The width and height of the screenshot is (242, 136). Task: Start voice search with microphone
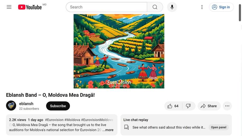tap(172, 7)
